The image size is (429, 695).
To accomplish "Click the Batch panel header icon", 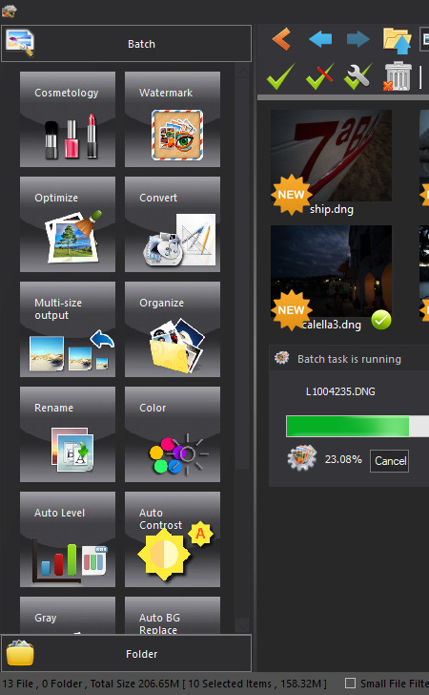I will (x=19, y=43).
